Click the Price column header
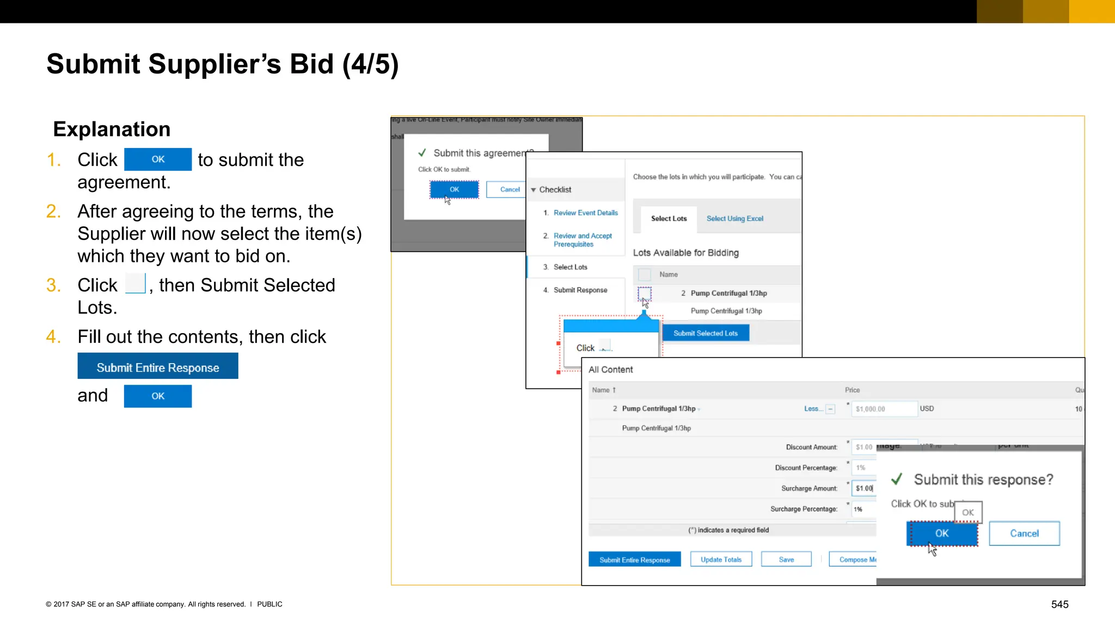The width and height of the screenshot is (1115, 627). [852, 390]
